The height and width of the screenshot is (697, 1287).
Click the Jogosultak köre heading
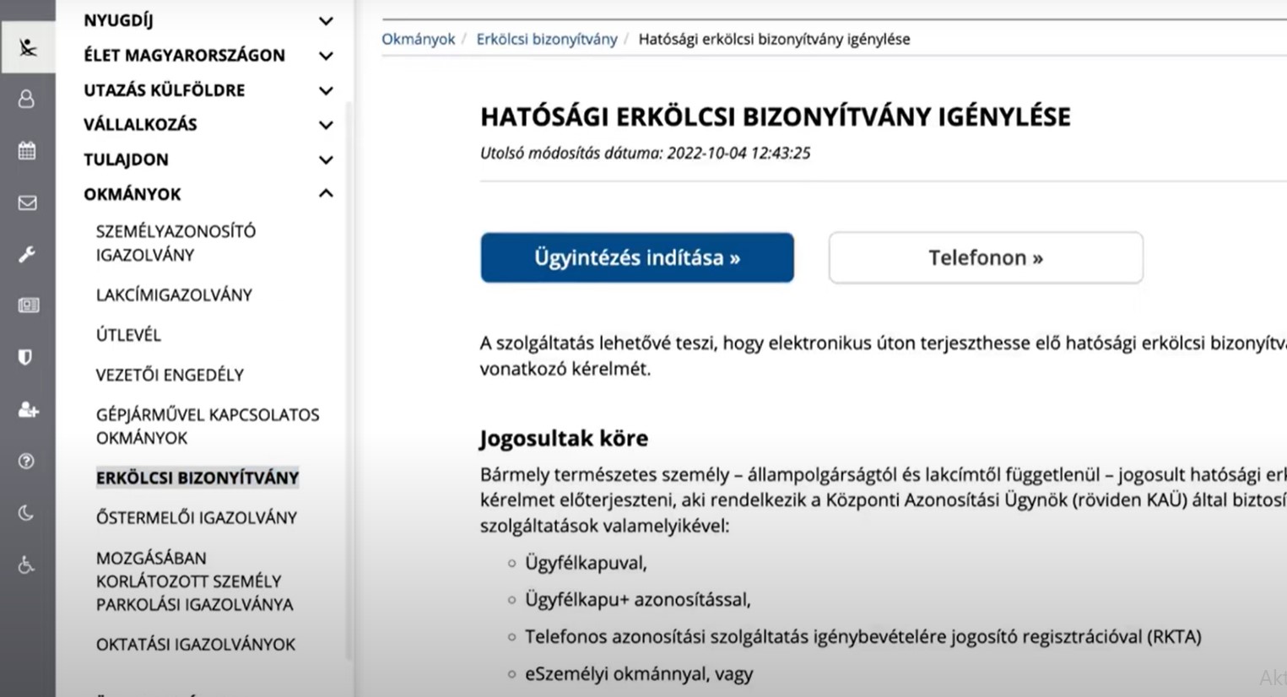click(x=564, y=438)
